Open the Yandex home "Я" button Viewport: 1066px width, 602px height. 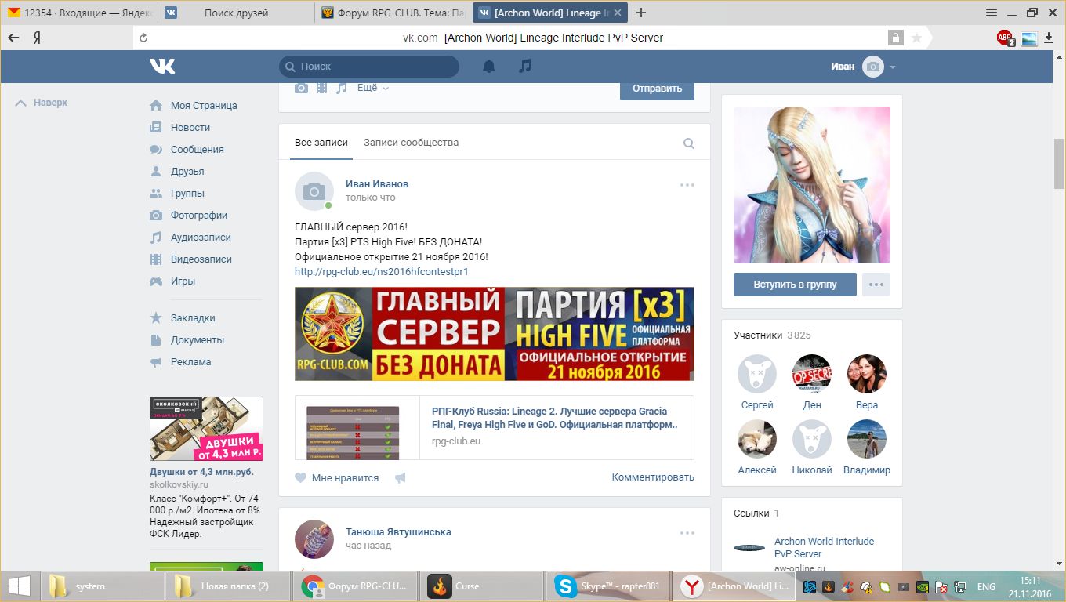click(37, 38)
